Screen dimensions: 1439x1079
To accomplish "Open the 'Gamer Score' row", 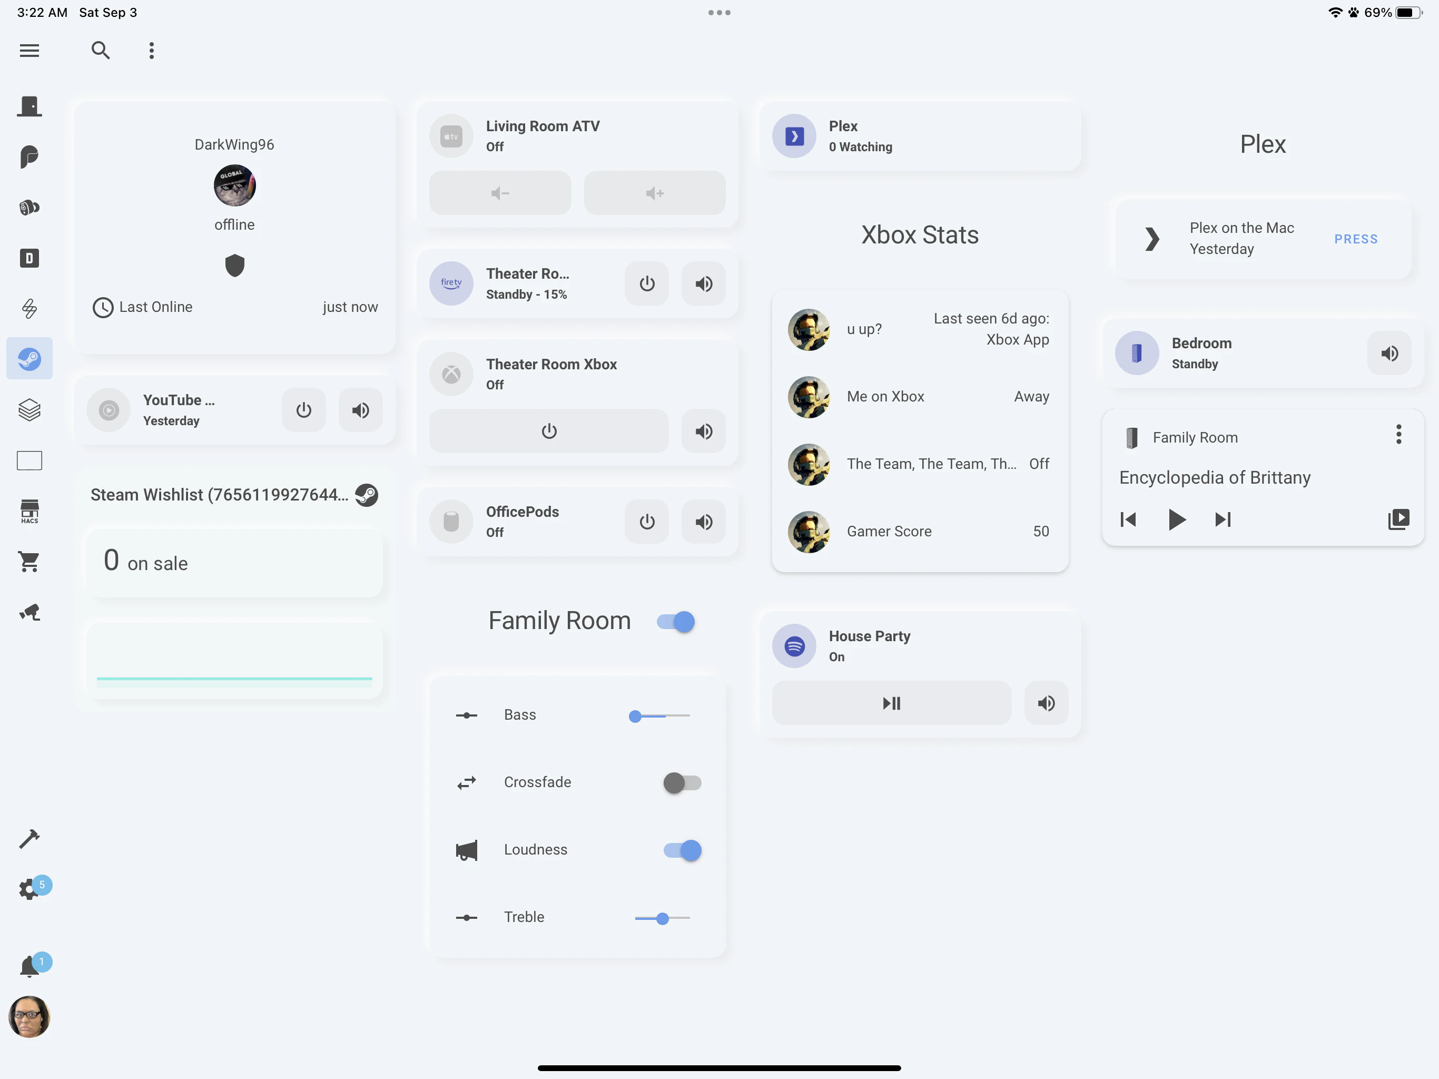I will coord(920,532).
